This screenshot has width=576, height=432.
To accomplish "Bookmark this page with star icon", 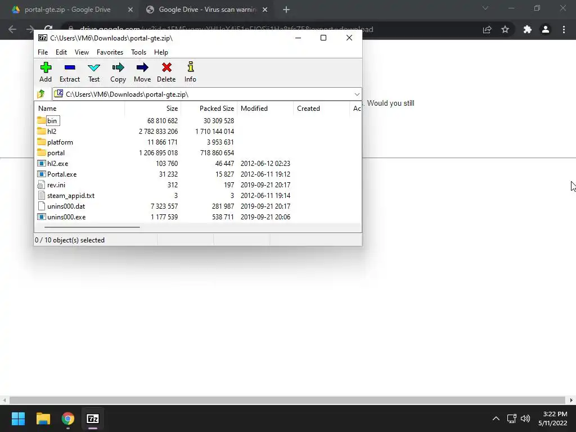I will point(505,29).
